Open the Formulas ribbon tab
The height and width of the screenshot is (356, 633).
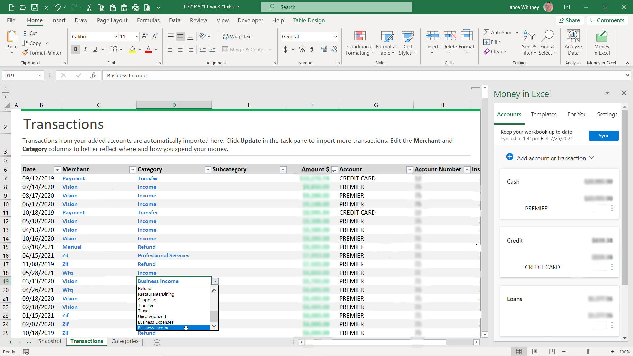(148, 20)
